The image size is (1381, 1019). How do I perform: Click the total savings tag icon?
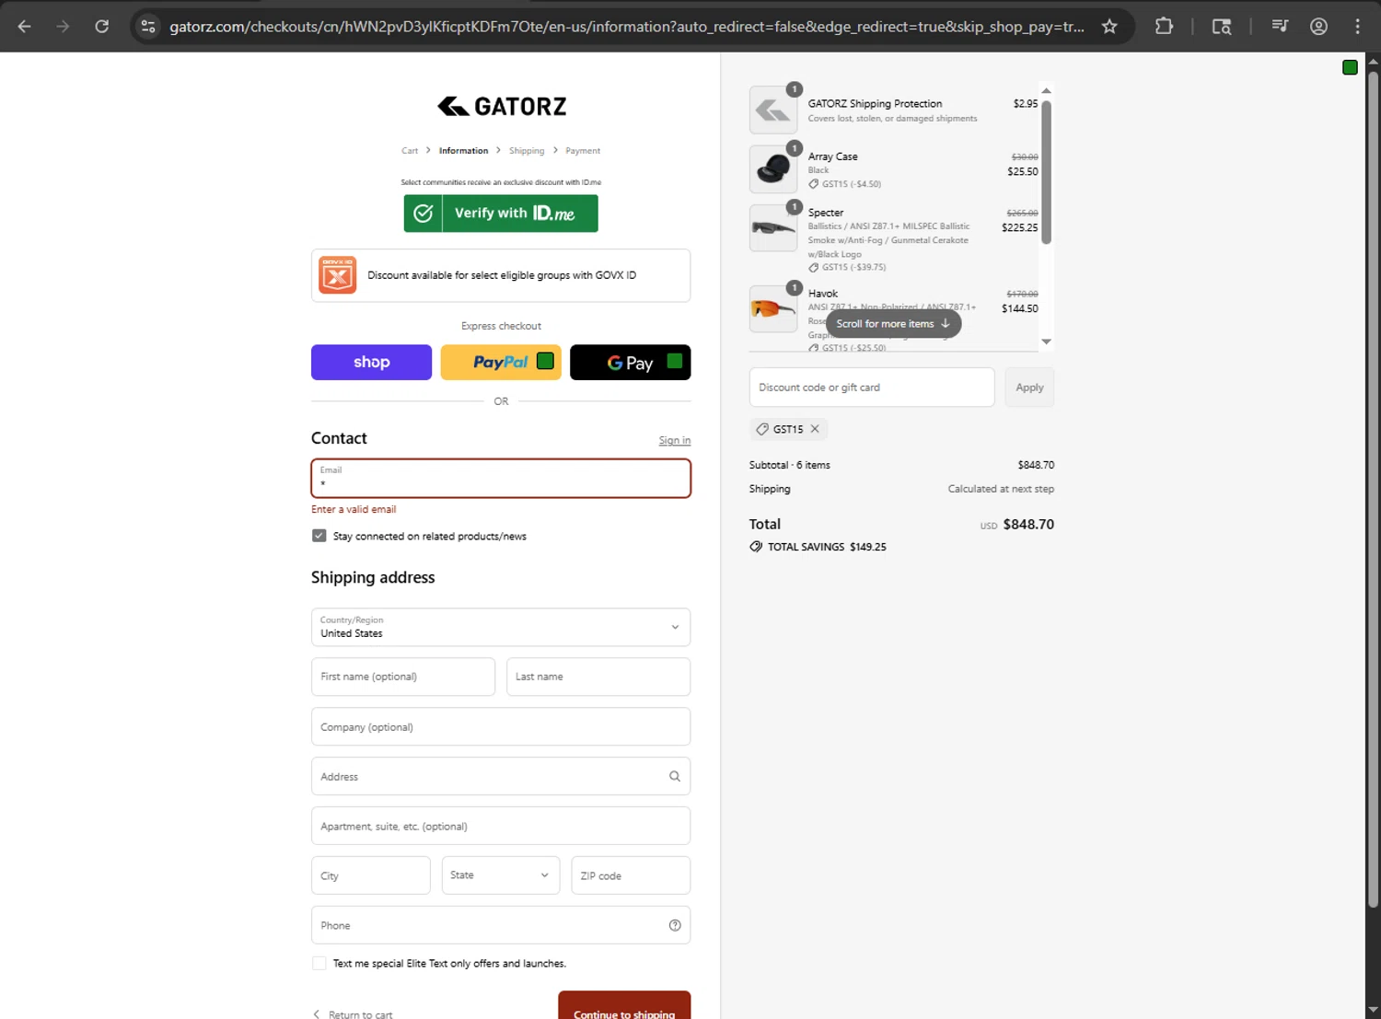(756, 547)
